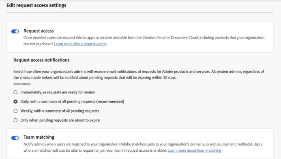Click the Send emails label
281x159 pixels.
pos(22,84)
